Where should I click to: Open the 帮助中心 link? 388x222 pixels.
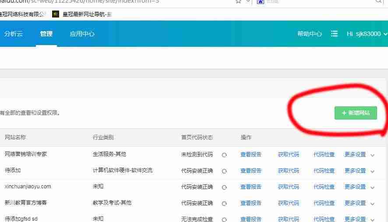[310, 34]
